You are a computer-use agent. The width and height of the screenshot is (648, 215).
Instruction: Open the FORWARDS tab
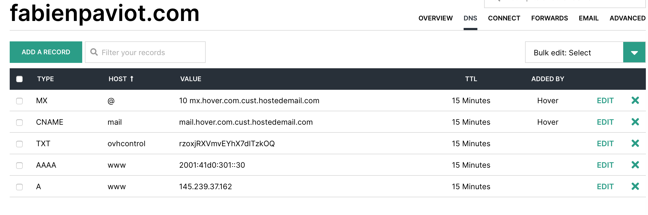click(549, 18)
